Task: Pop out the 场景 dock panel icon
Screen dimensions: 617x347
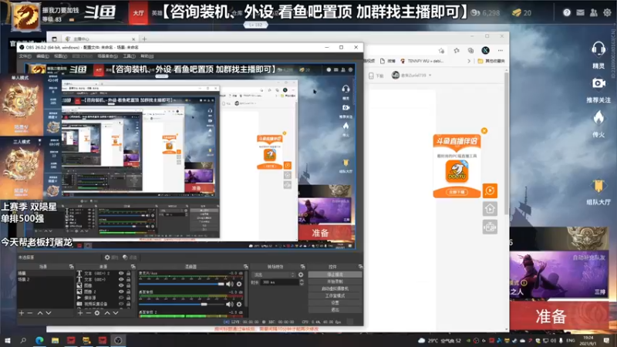Action: 71,266
